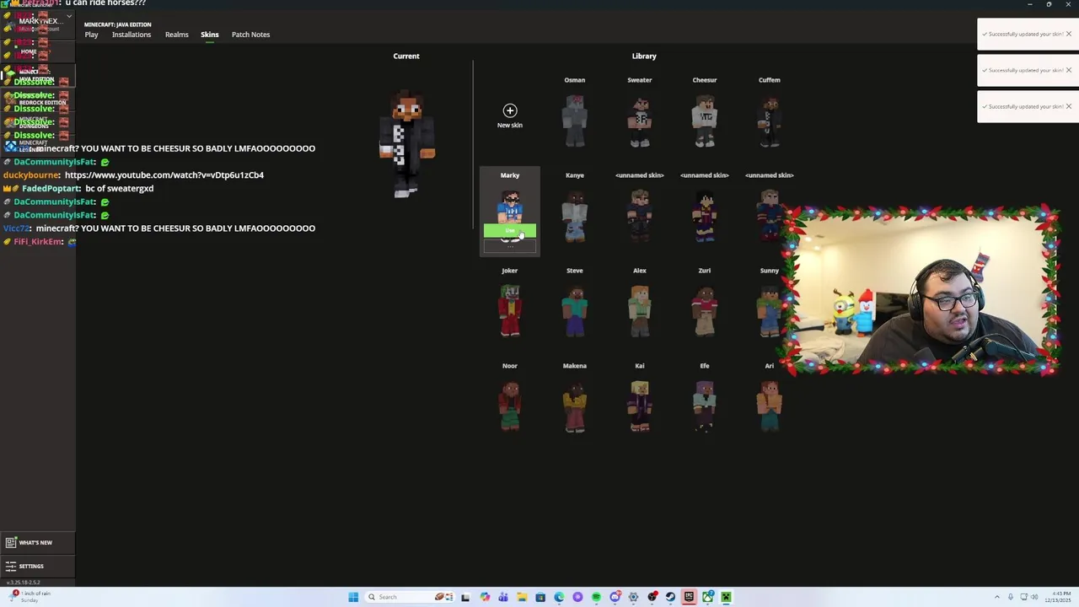Open Task View on the taskbar
This screenshot has width=1079, height=607.
tap(464, 597)
